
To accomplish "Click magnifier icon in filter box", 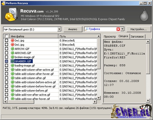I will [x=87, y=29].
